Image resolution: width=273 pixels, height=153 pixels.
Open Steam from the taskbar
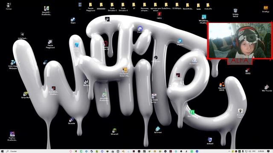[92, 151]
